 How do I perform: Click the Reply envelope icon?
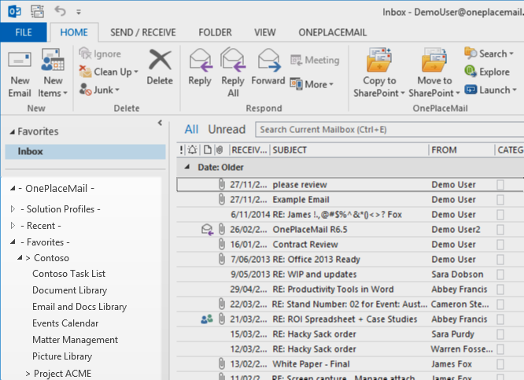pos(200,61)
